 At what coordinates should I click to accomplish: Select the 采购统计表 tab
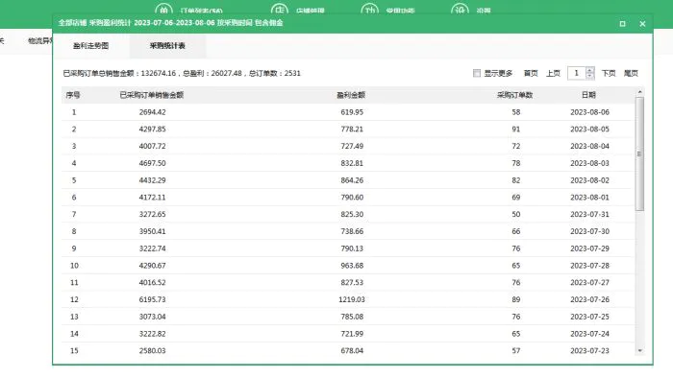(167, 46)
